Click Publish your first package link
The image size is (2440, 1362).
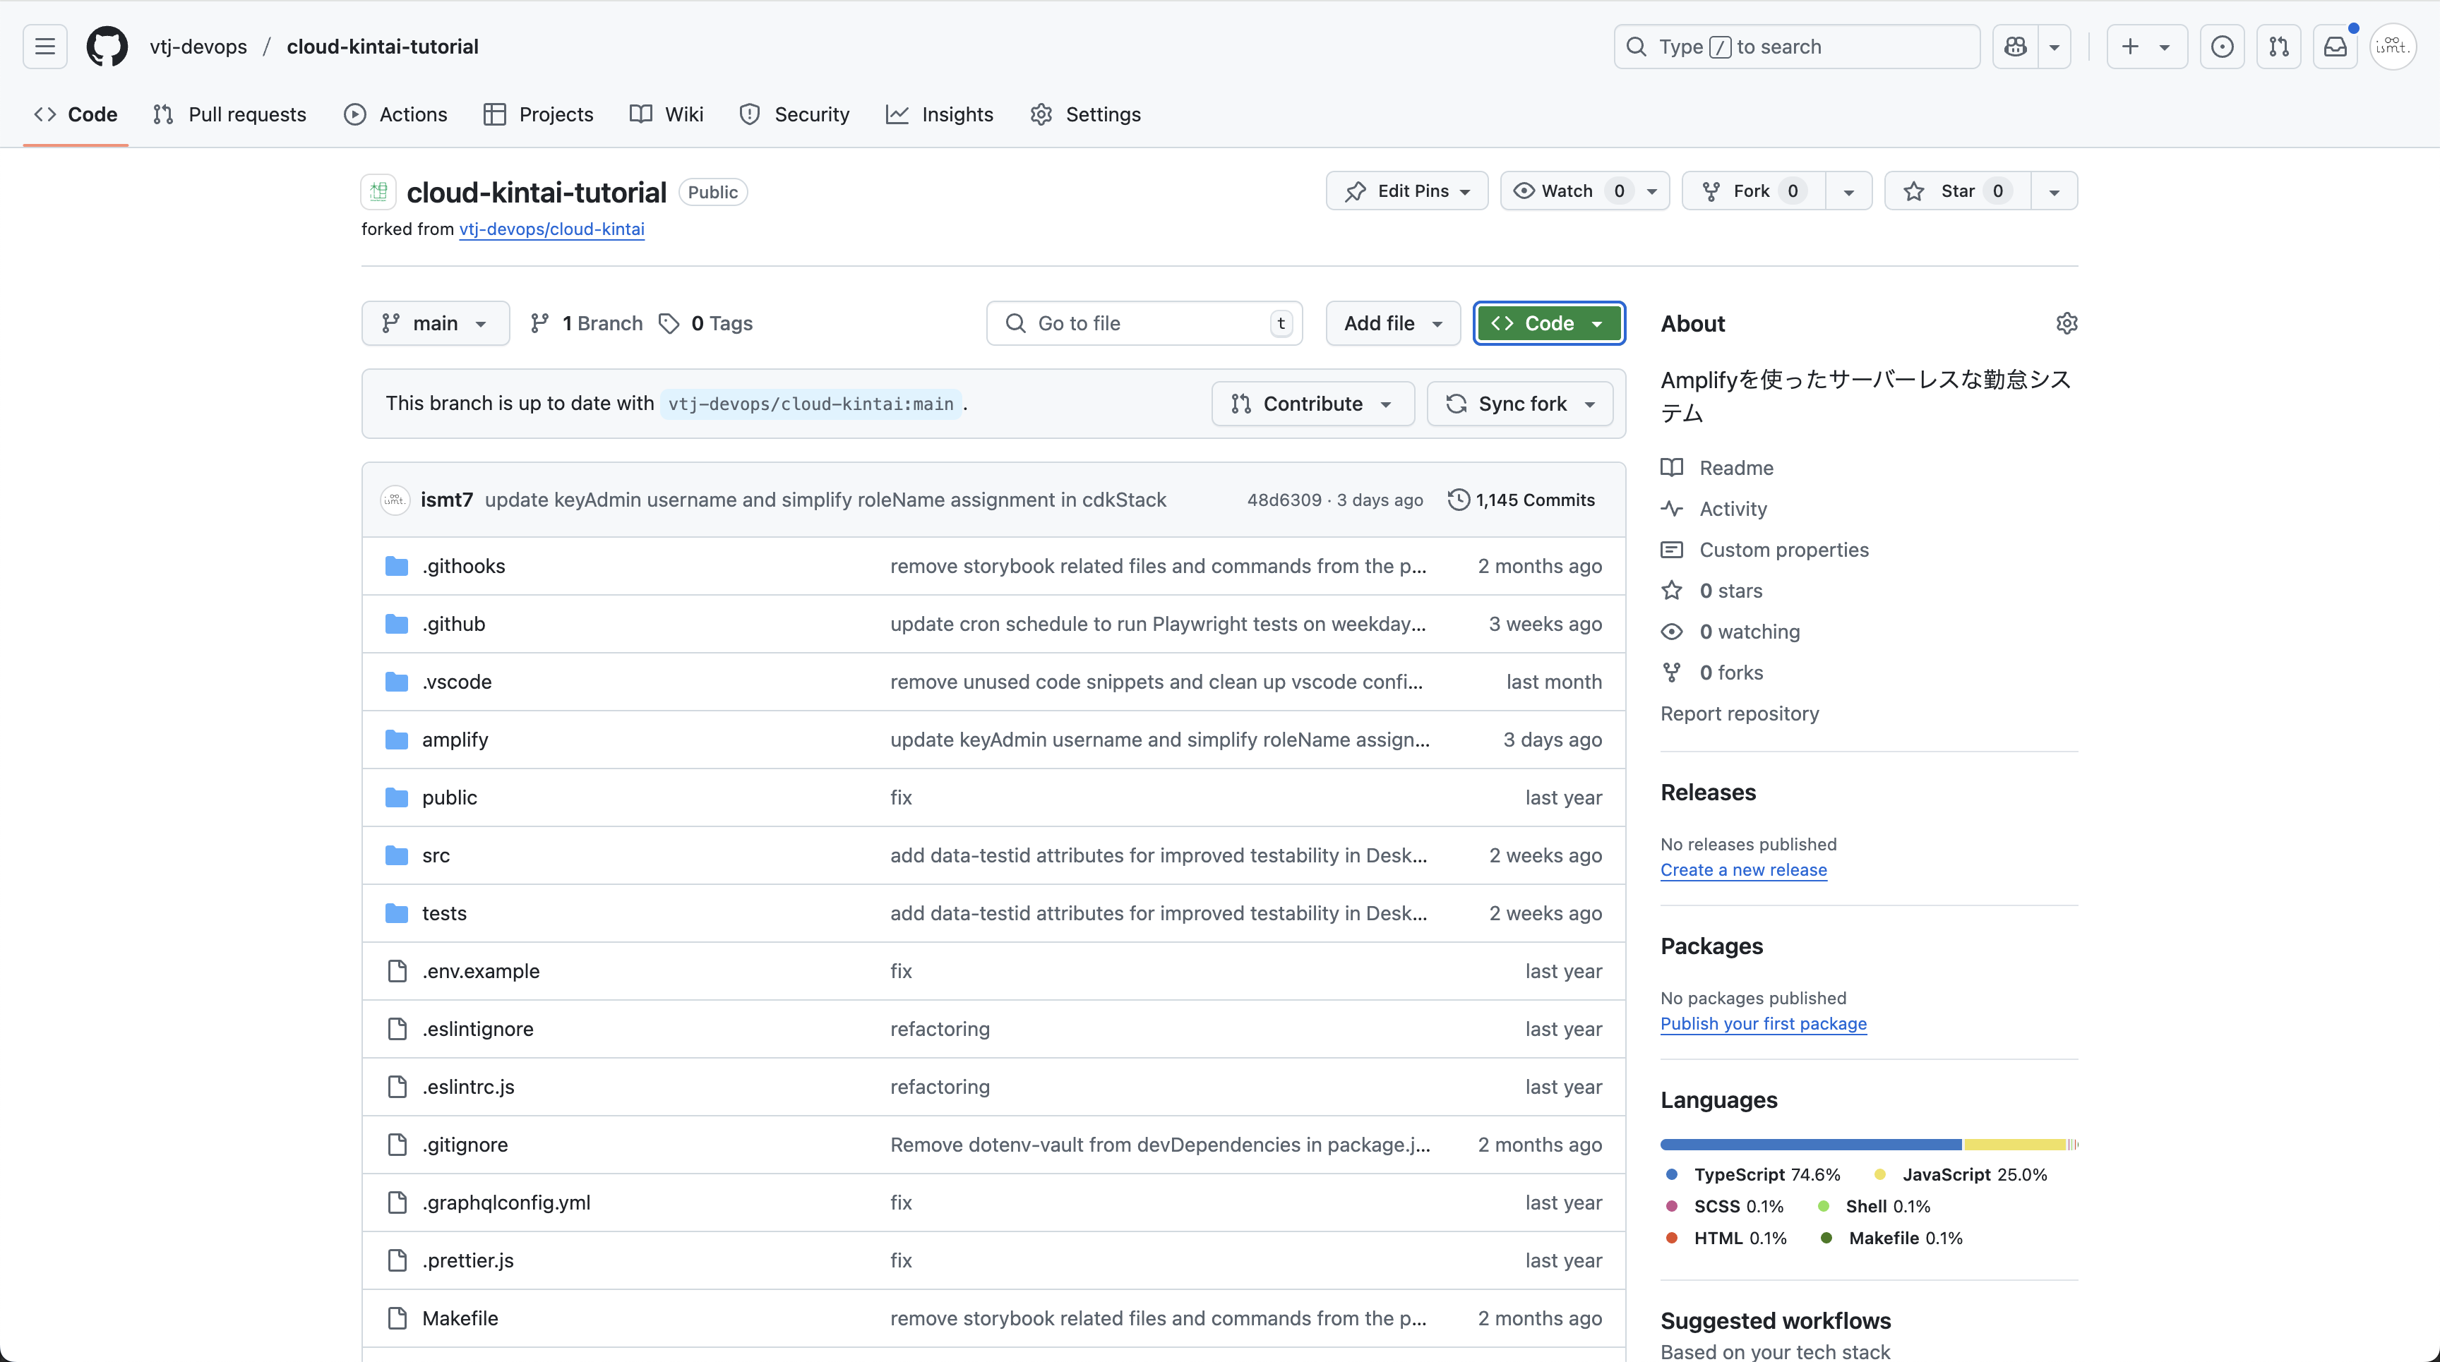[1763, 1023]
